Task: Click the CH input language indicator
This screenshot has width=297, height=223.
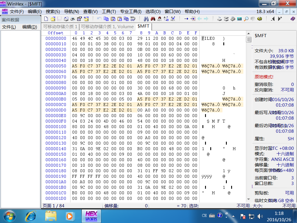Action: 204,216
